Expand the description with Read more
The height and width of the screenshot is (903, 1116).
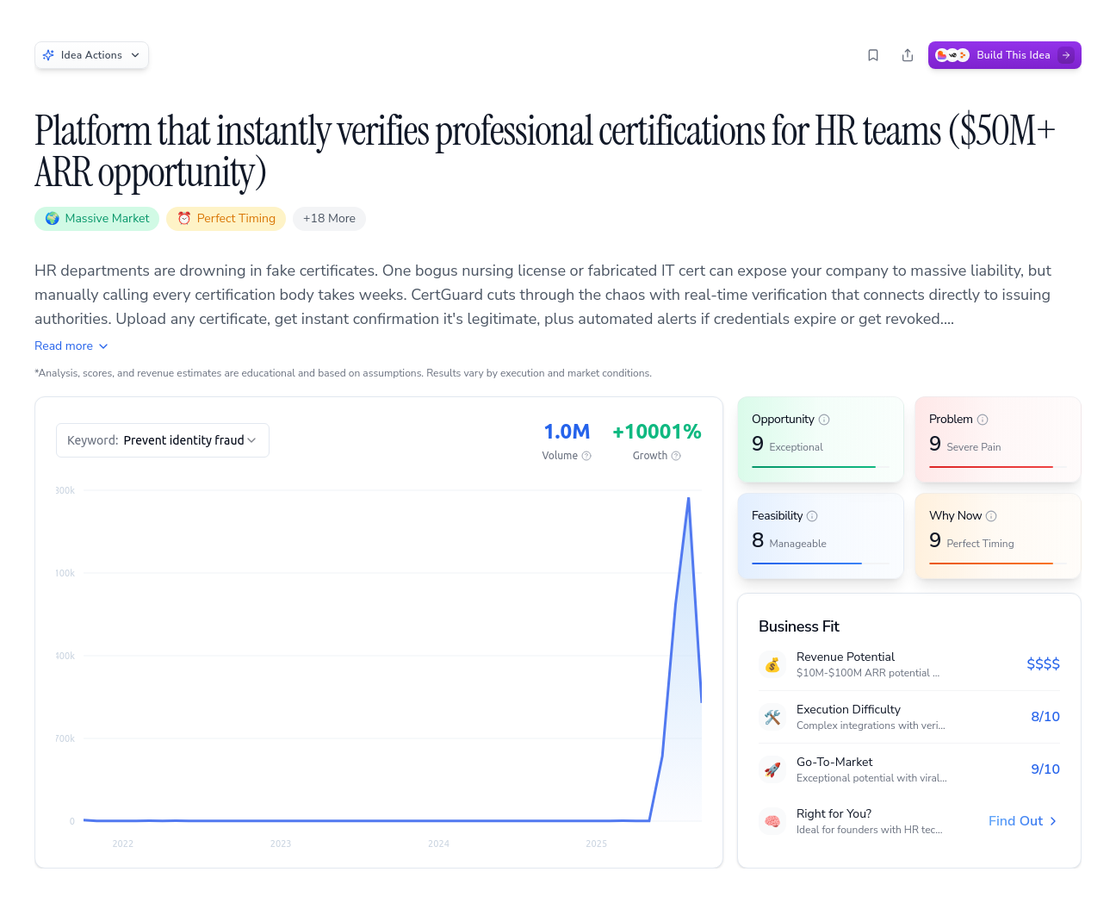pos(71,346)
